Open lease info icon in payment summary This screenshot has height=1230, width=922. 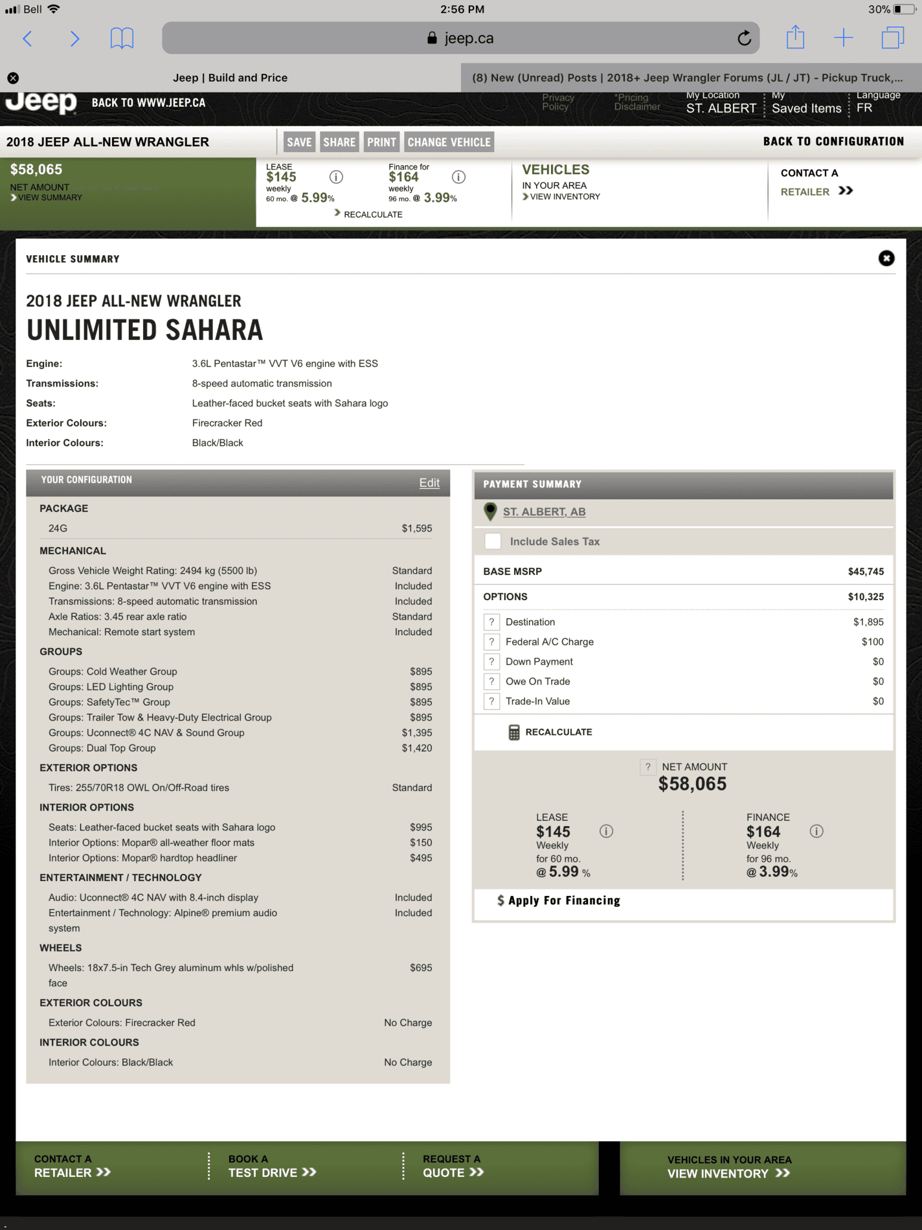606,831
